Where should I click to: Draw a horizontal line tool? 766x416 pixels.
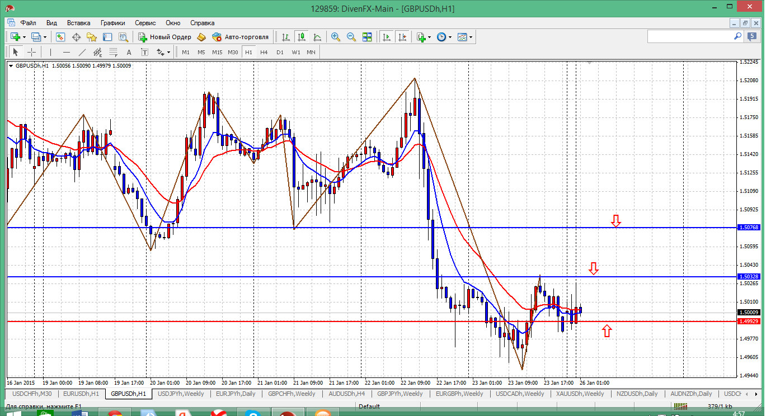click(67, 52)
